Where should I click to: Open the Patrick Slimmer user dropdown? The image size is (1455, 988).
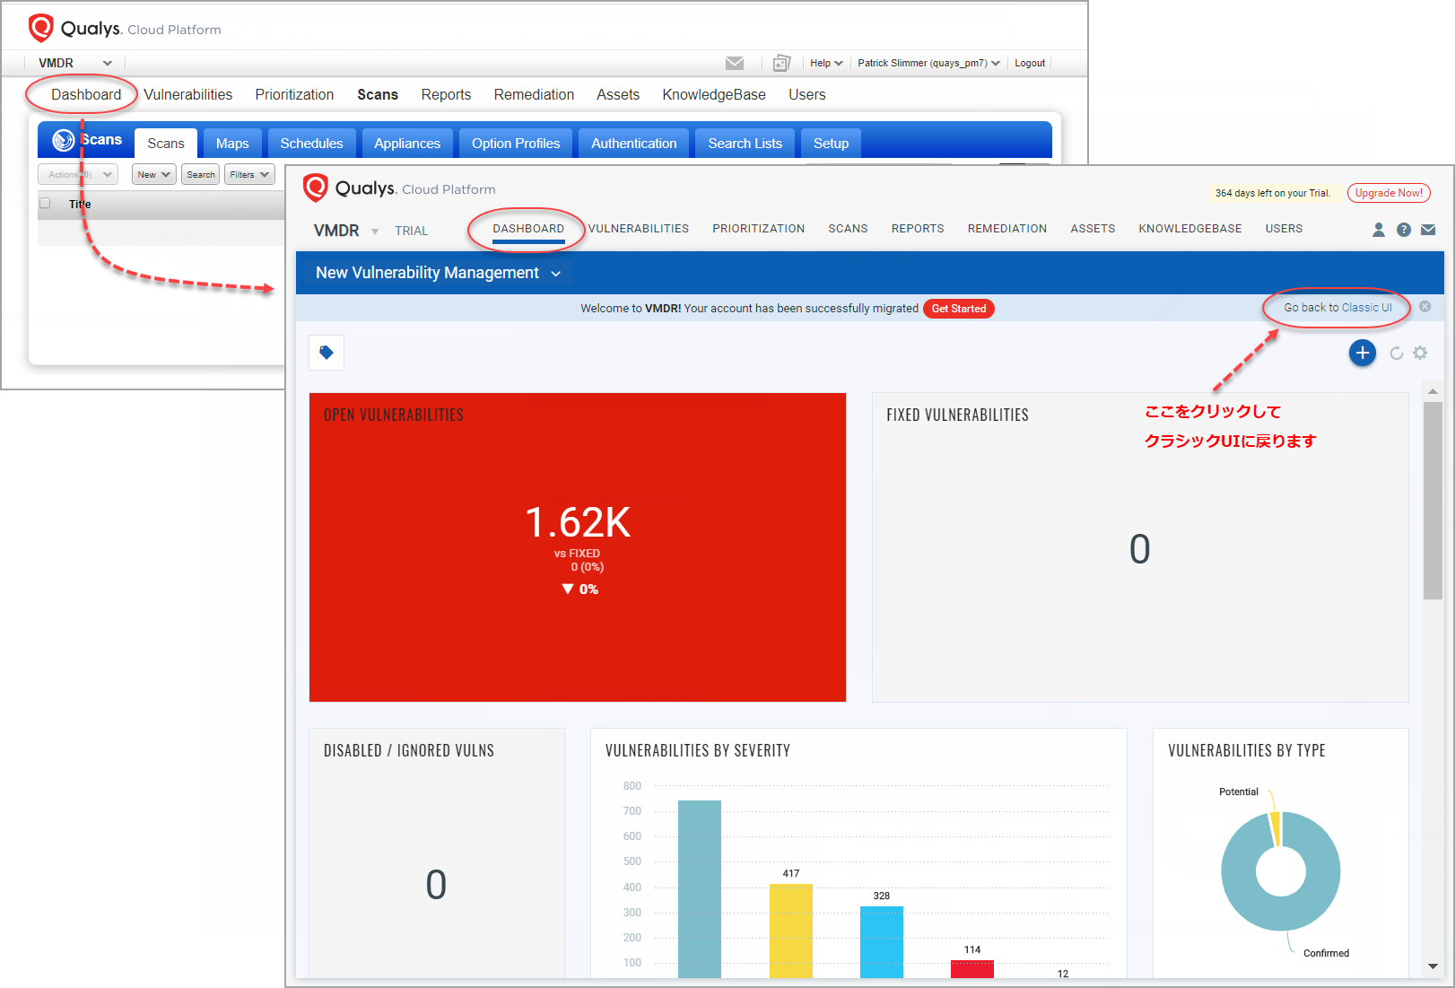[x=928, y=63]
